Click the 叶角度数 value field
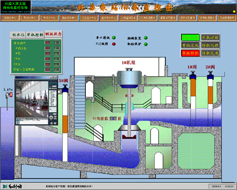237x190 pixels. (113, 119)
